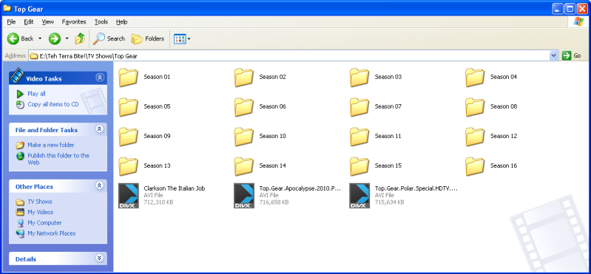The image size is (591, 274).
Task: Expand the Details panel
Action: click(100, 258)
